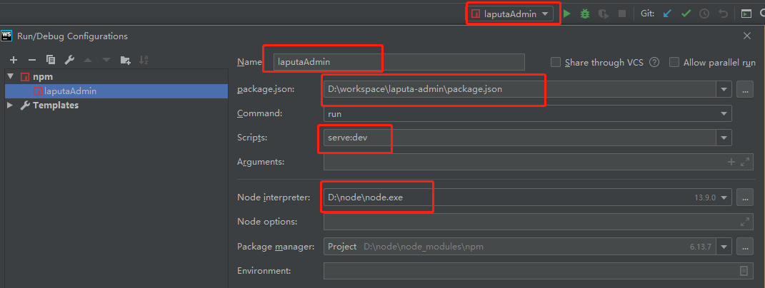Click the Git update project arrow
Viewport: 765px width, 288px height.
667,14
